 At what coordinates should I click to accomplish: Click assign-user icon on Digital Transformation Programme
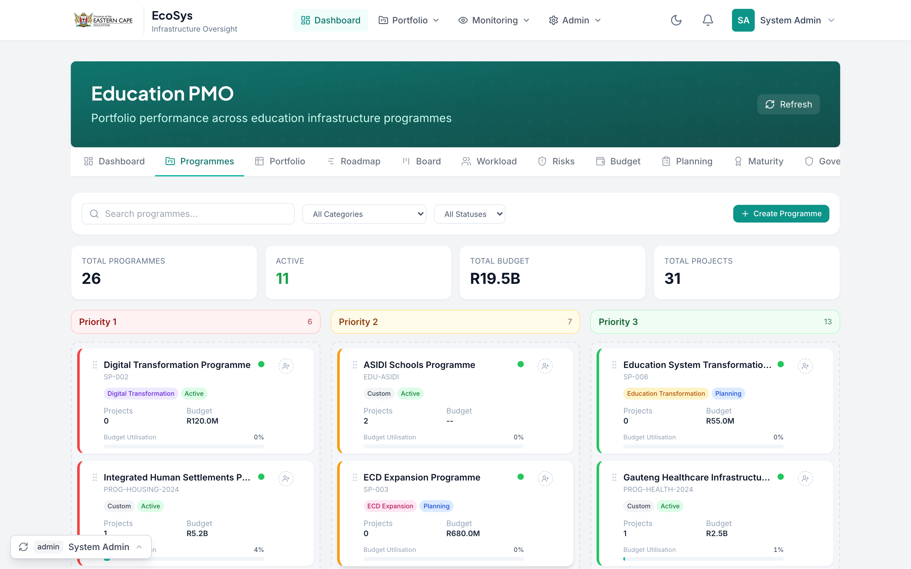pos(286,366)
